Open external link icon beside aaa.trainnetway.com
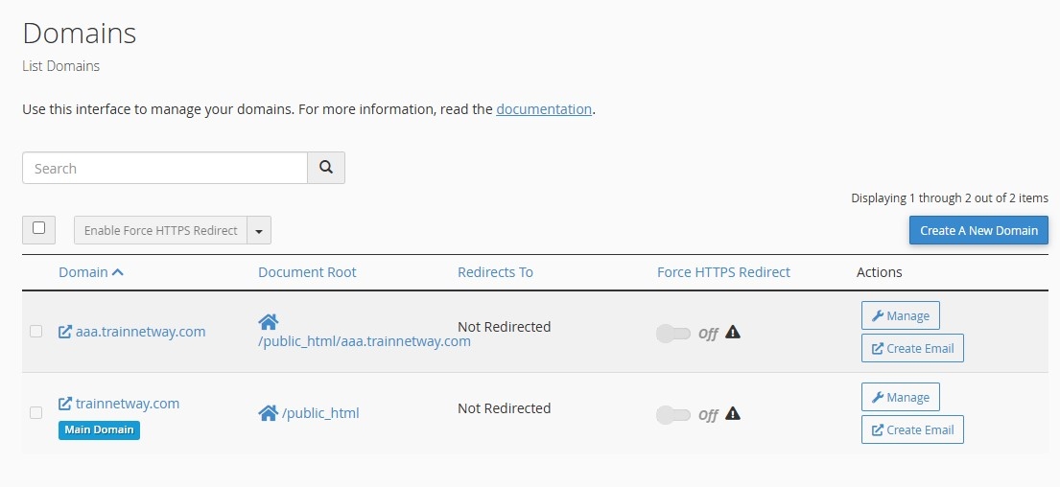This screenshot has width=1060, height=487. [65, 332]
